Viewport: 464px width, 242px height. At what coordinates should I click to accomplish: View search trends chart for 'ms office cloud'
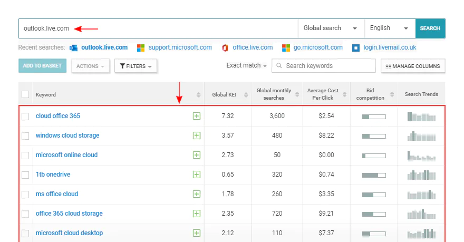coord(421,195)
